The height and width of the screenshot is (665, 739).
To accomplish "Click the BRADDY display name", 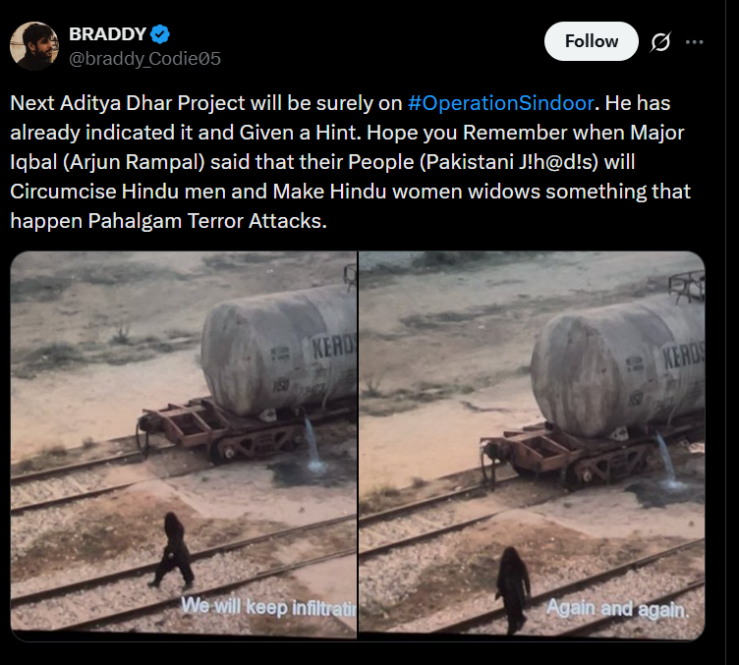I will [x=107, y=34].
